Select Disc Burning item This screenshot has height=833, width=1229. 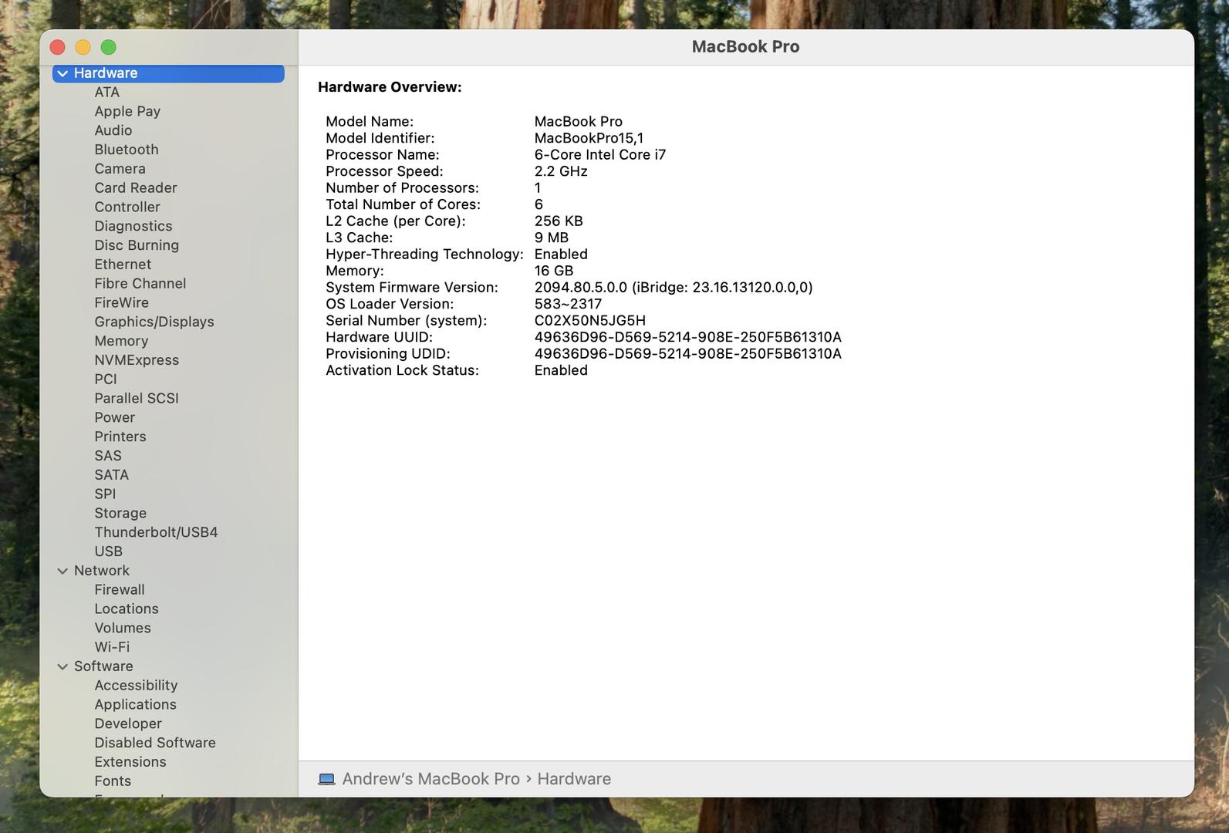tap(137, 245)
